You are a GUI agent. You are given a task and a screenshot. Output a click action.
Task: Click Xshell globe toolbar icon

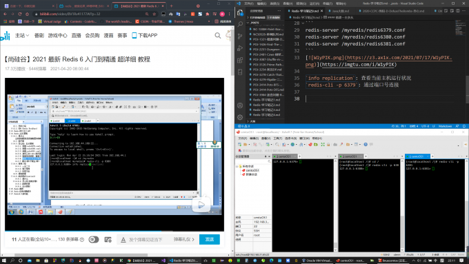pos(292,145)
